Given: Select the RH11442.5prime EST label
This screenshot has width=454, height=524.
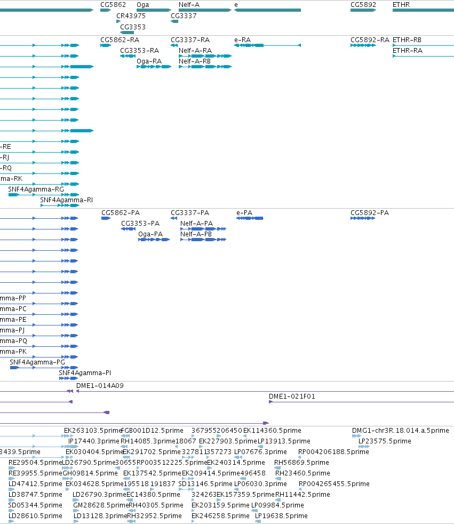Looking at the screenshot, I should (302, 495).
